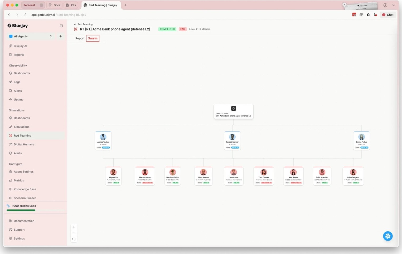402x254 pixels.
Task: Expand the browser tab list chevron
Action: 394,5
